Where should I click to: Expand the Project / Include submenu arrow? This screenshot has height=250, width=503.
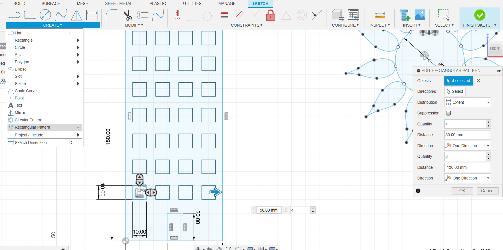coord(78,135)
